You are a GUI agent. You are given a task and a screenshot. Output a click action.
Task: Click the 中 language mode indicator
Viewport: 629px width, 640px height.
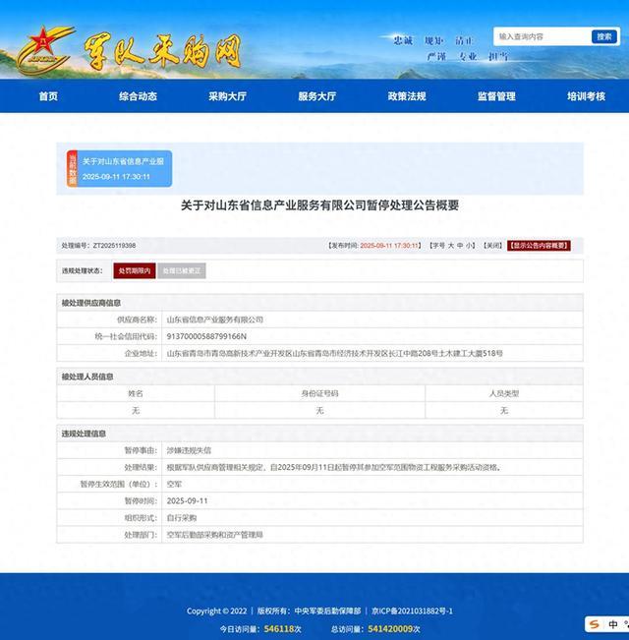[612, 624]
